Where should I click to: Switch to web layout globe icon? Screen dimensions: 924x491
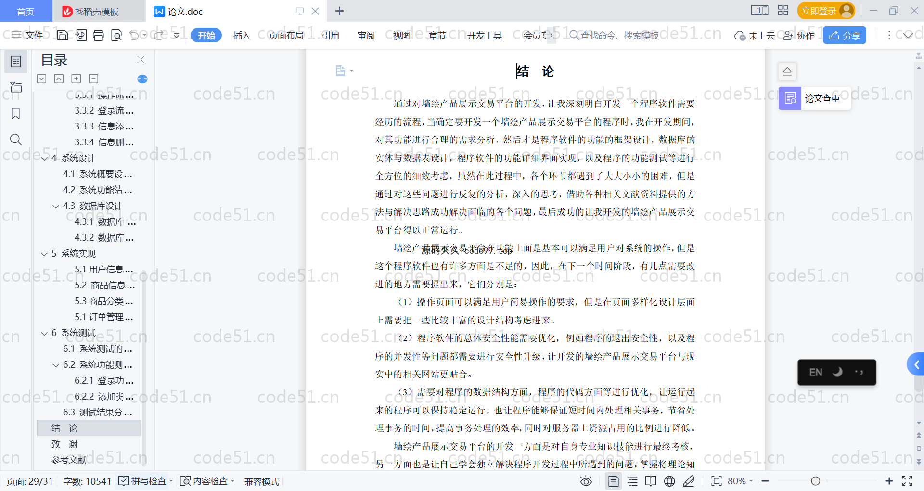coord(669,481)
